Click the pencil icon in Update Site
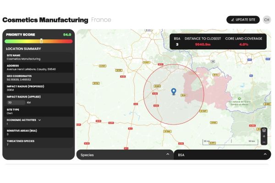 coord(233,20)
